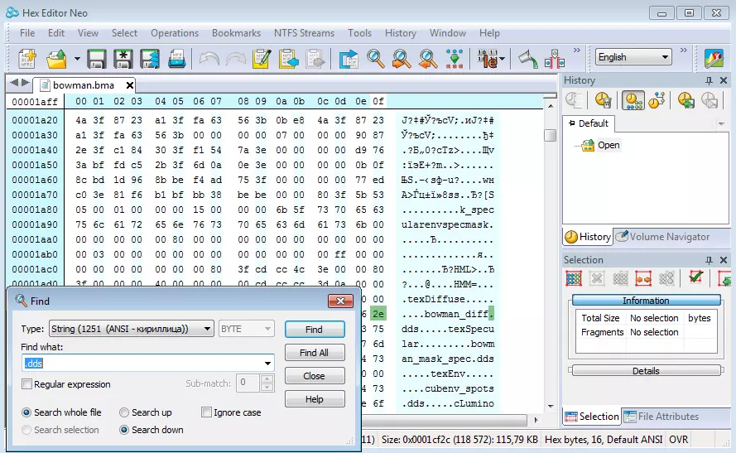Open the dropdown arrow next to Open icon

point(76,59)
